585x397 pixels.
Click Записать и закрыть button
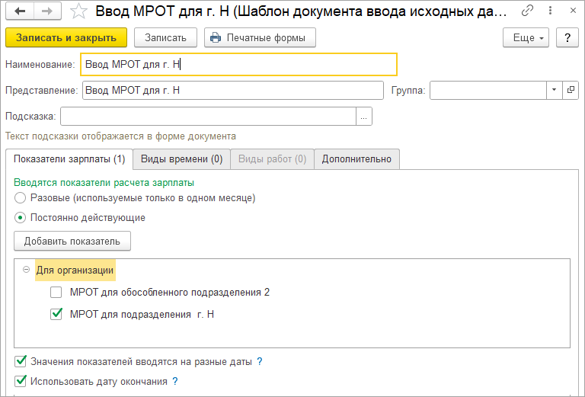point(66,37)
